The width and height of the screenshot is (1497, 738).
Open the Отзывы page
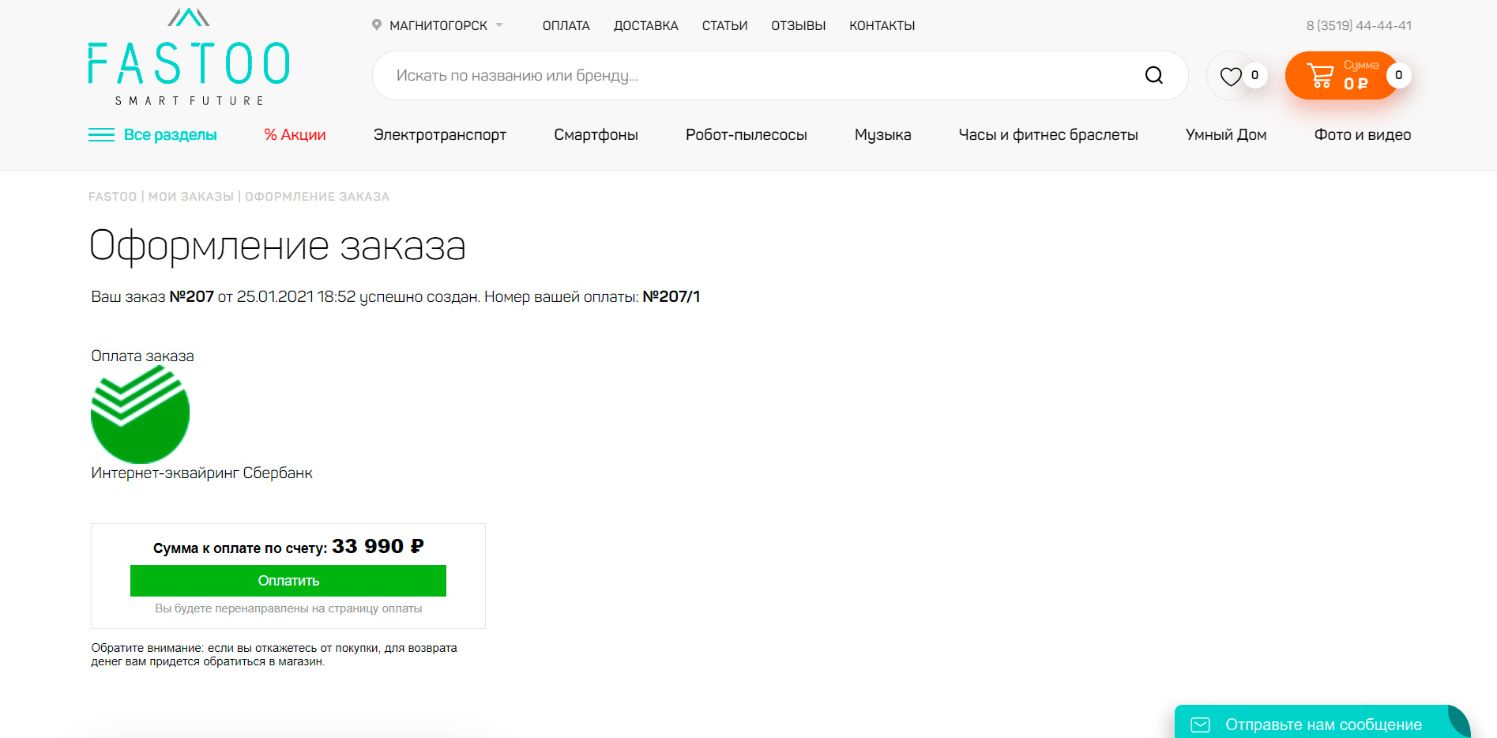point(798,25)
